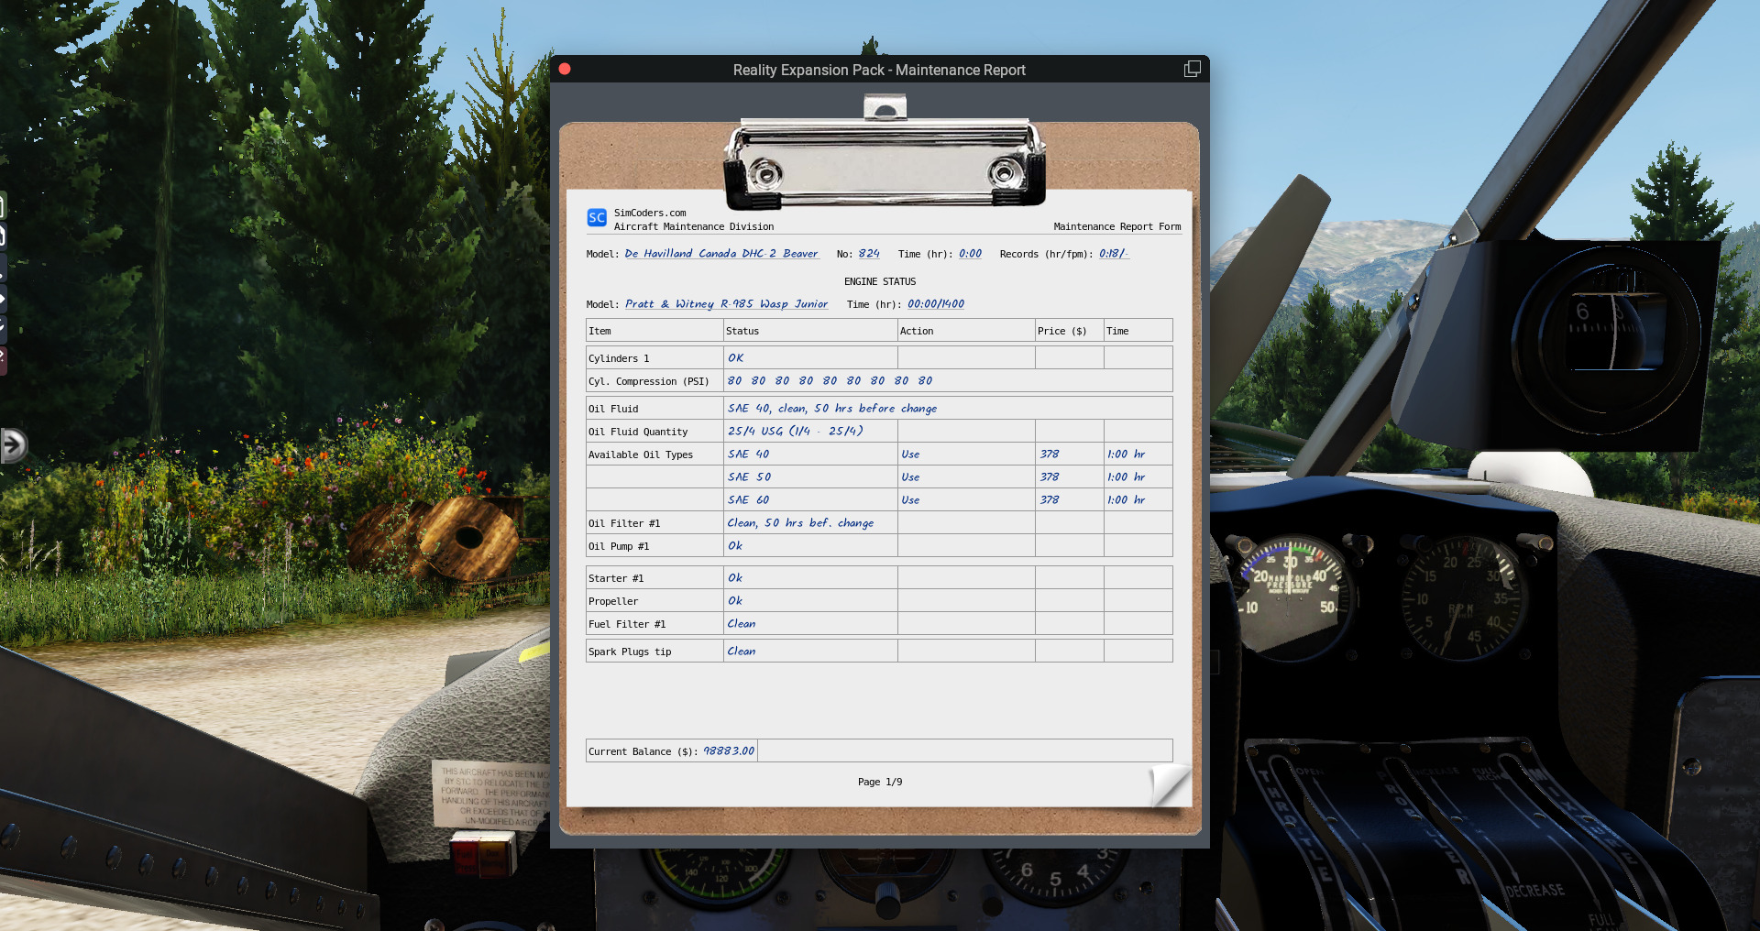Screen dimensions: 1760x931
Task: Click the 'SAE 40' available oil type
Action: coord(749,455)
